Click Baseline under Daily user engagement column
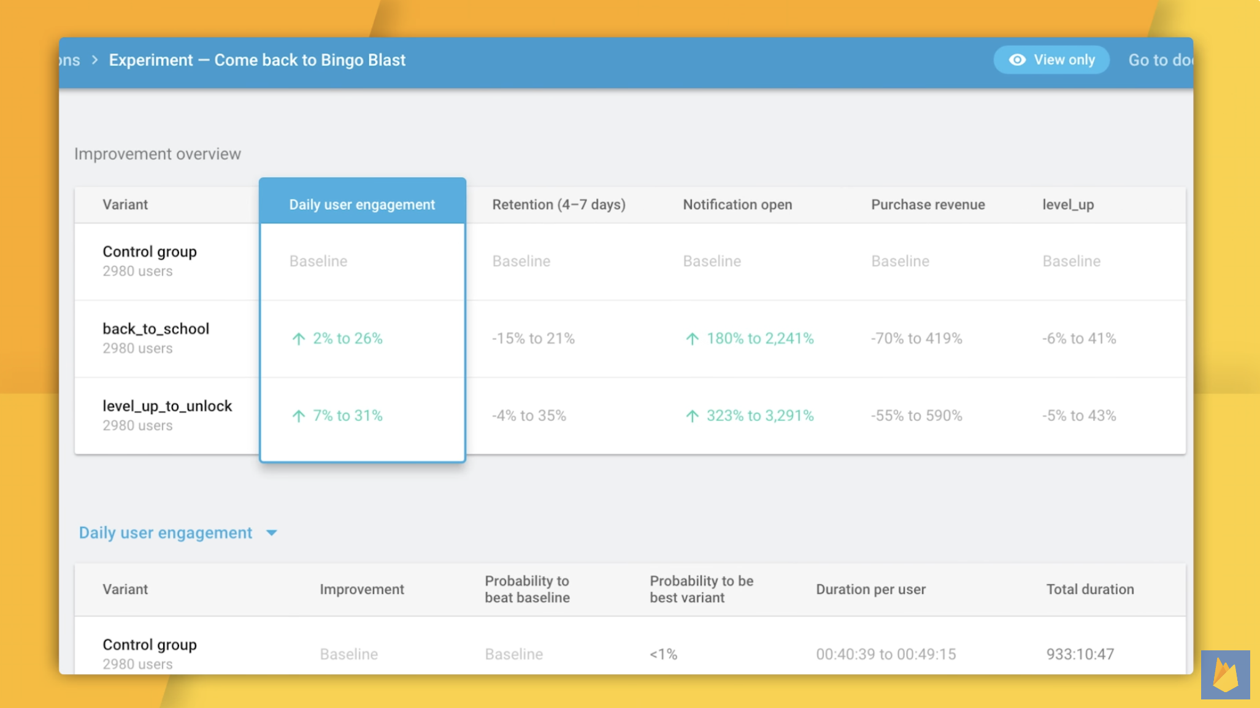The image size is (1260, 708). click(x=318, y=261)
